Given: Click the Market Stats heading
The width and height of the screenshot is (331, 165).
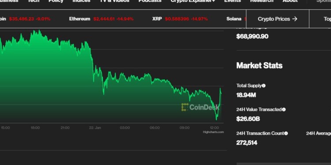Looking at the screenshot, I should [x=259, y=66].
